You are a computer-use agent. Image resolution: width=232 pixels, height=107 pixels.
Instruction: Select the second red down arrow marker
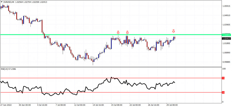pos(127,32)
